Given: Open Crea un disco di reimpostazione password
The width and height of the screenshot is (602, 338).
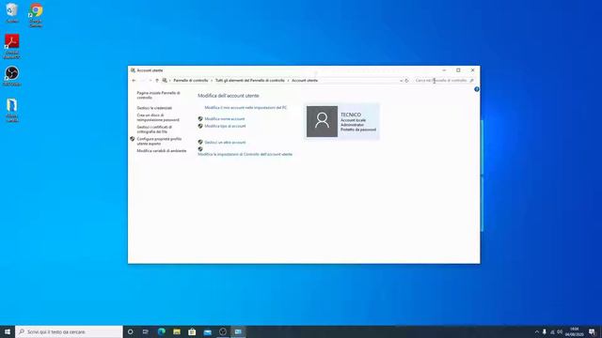Looking at the screenshot, I should pyautogui.click(x=158, y=117).
